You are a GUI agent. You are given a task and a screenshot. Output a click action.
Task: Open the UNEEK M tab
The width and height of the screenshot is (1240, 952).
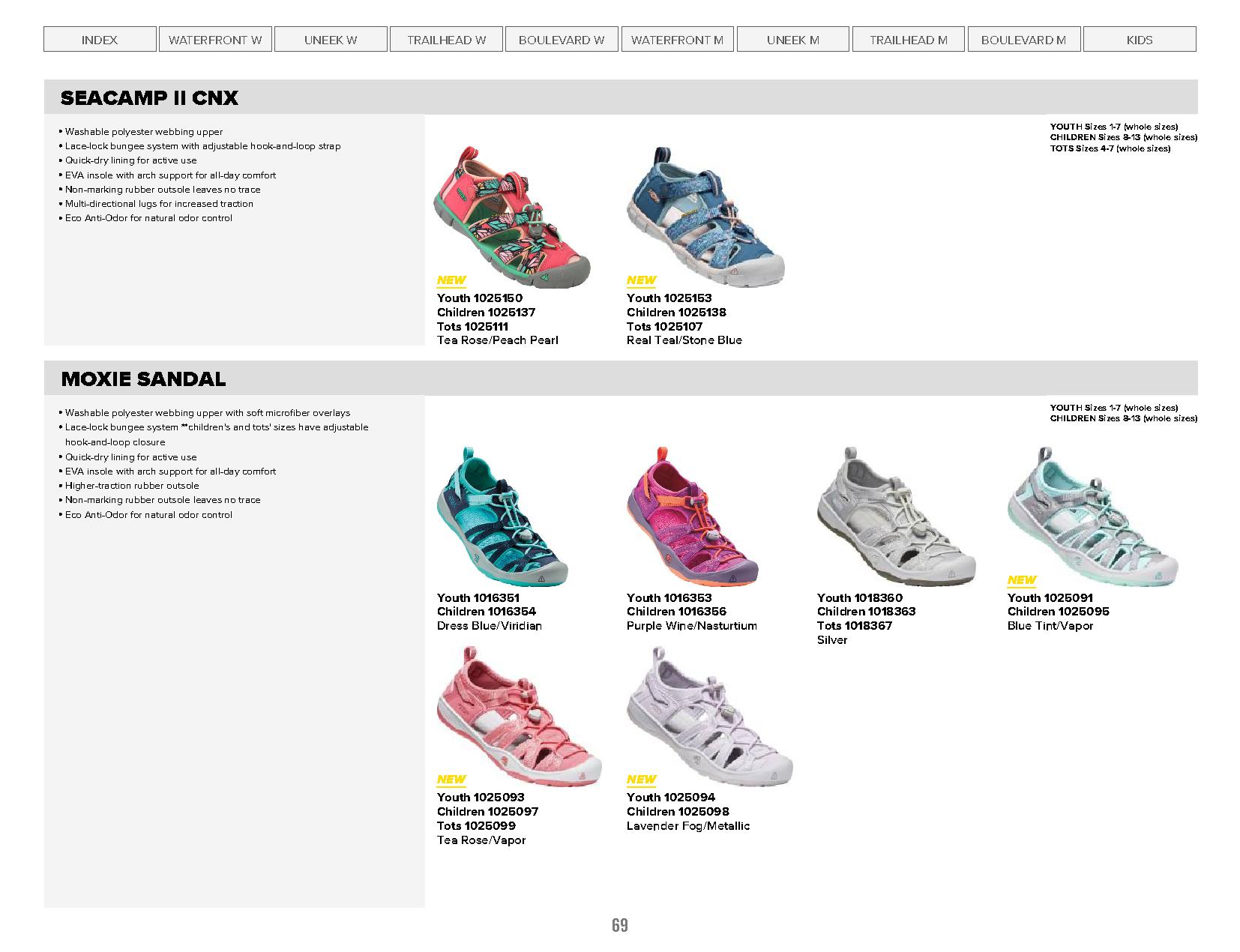[x=793, y=40]
